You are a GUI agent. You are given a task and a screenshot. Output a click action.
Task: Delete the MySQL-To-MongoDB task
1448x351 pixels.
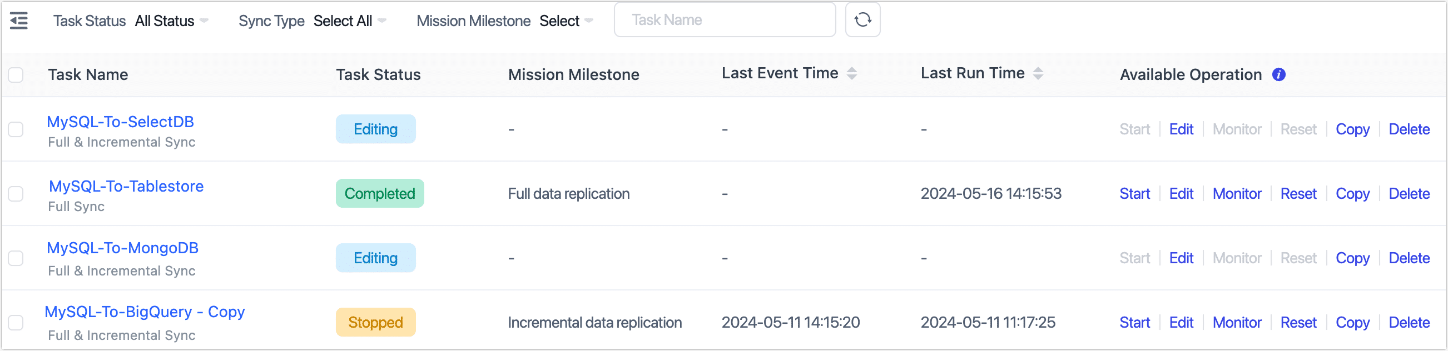[x=1409, y=258]
